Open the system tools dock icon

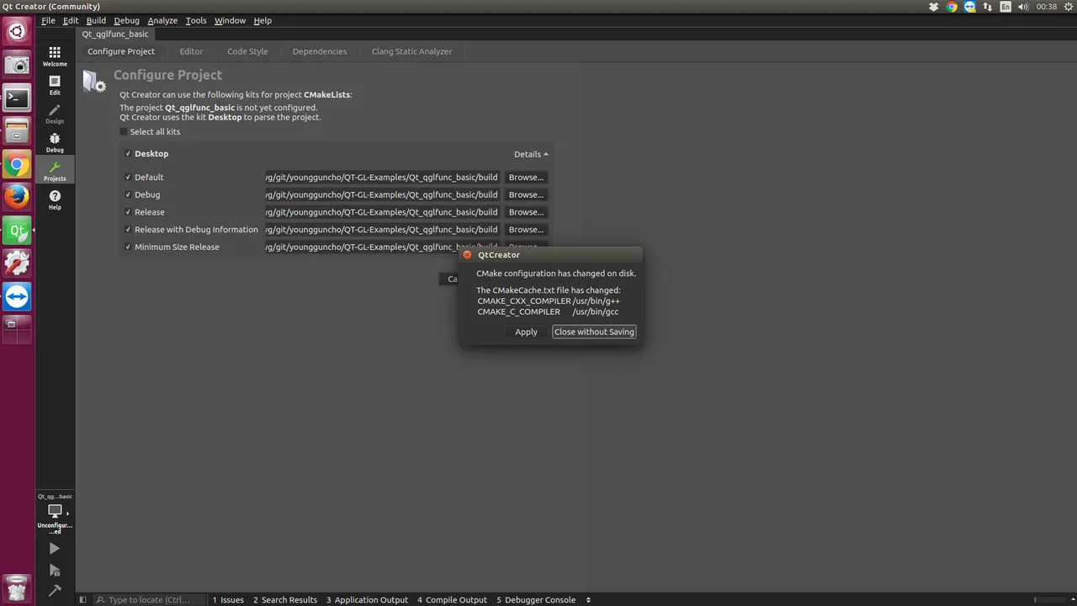click(17, 263)
